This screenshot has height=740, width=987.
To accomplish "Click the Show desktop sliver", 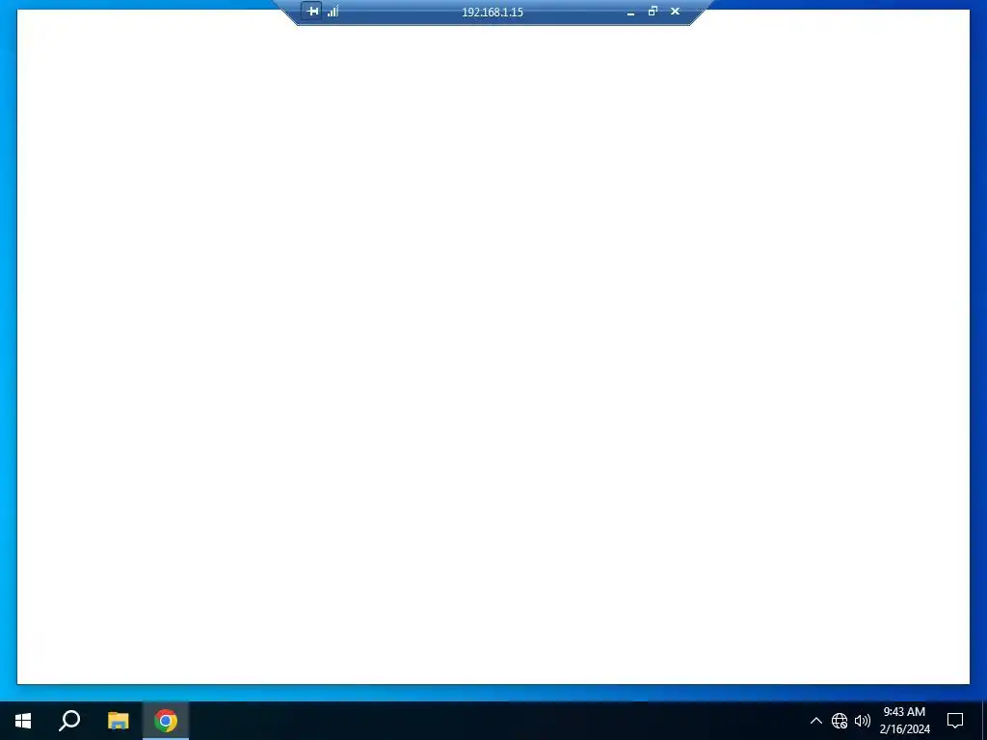I will pyautogui.click(x=984, y=721).
